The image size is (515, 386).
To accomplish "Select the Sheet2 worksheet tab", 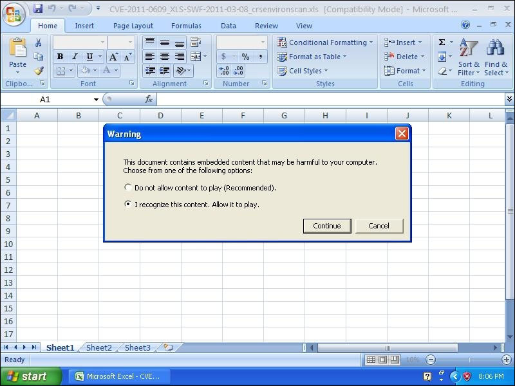I will tap(98, 347).
